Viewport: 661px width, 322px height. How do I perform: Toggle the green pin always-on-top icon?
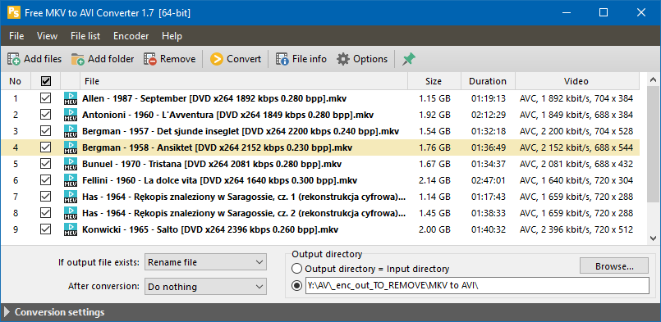coord(408,59)
